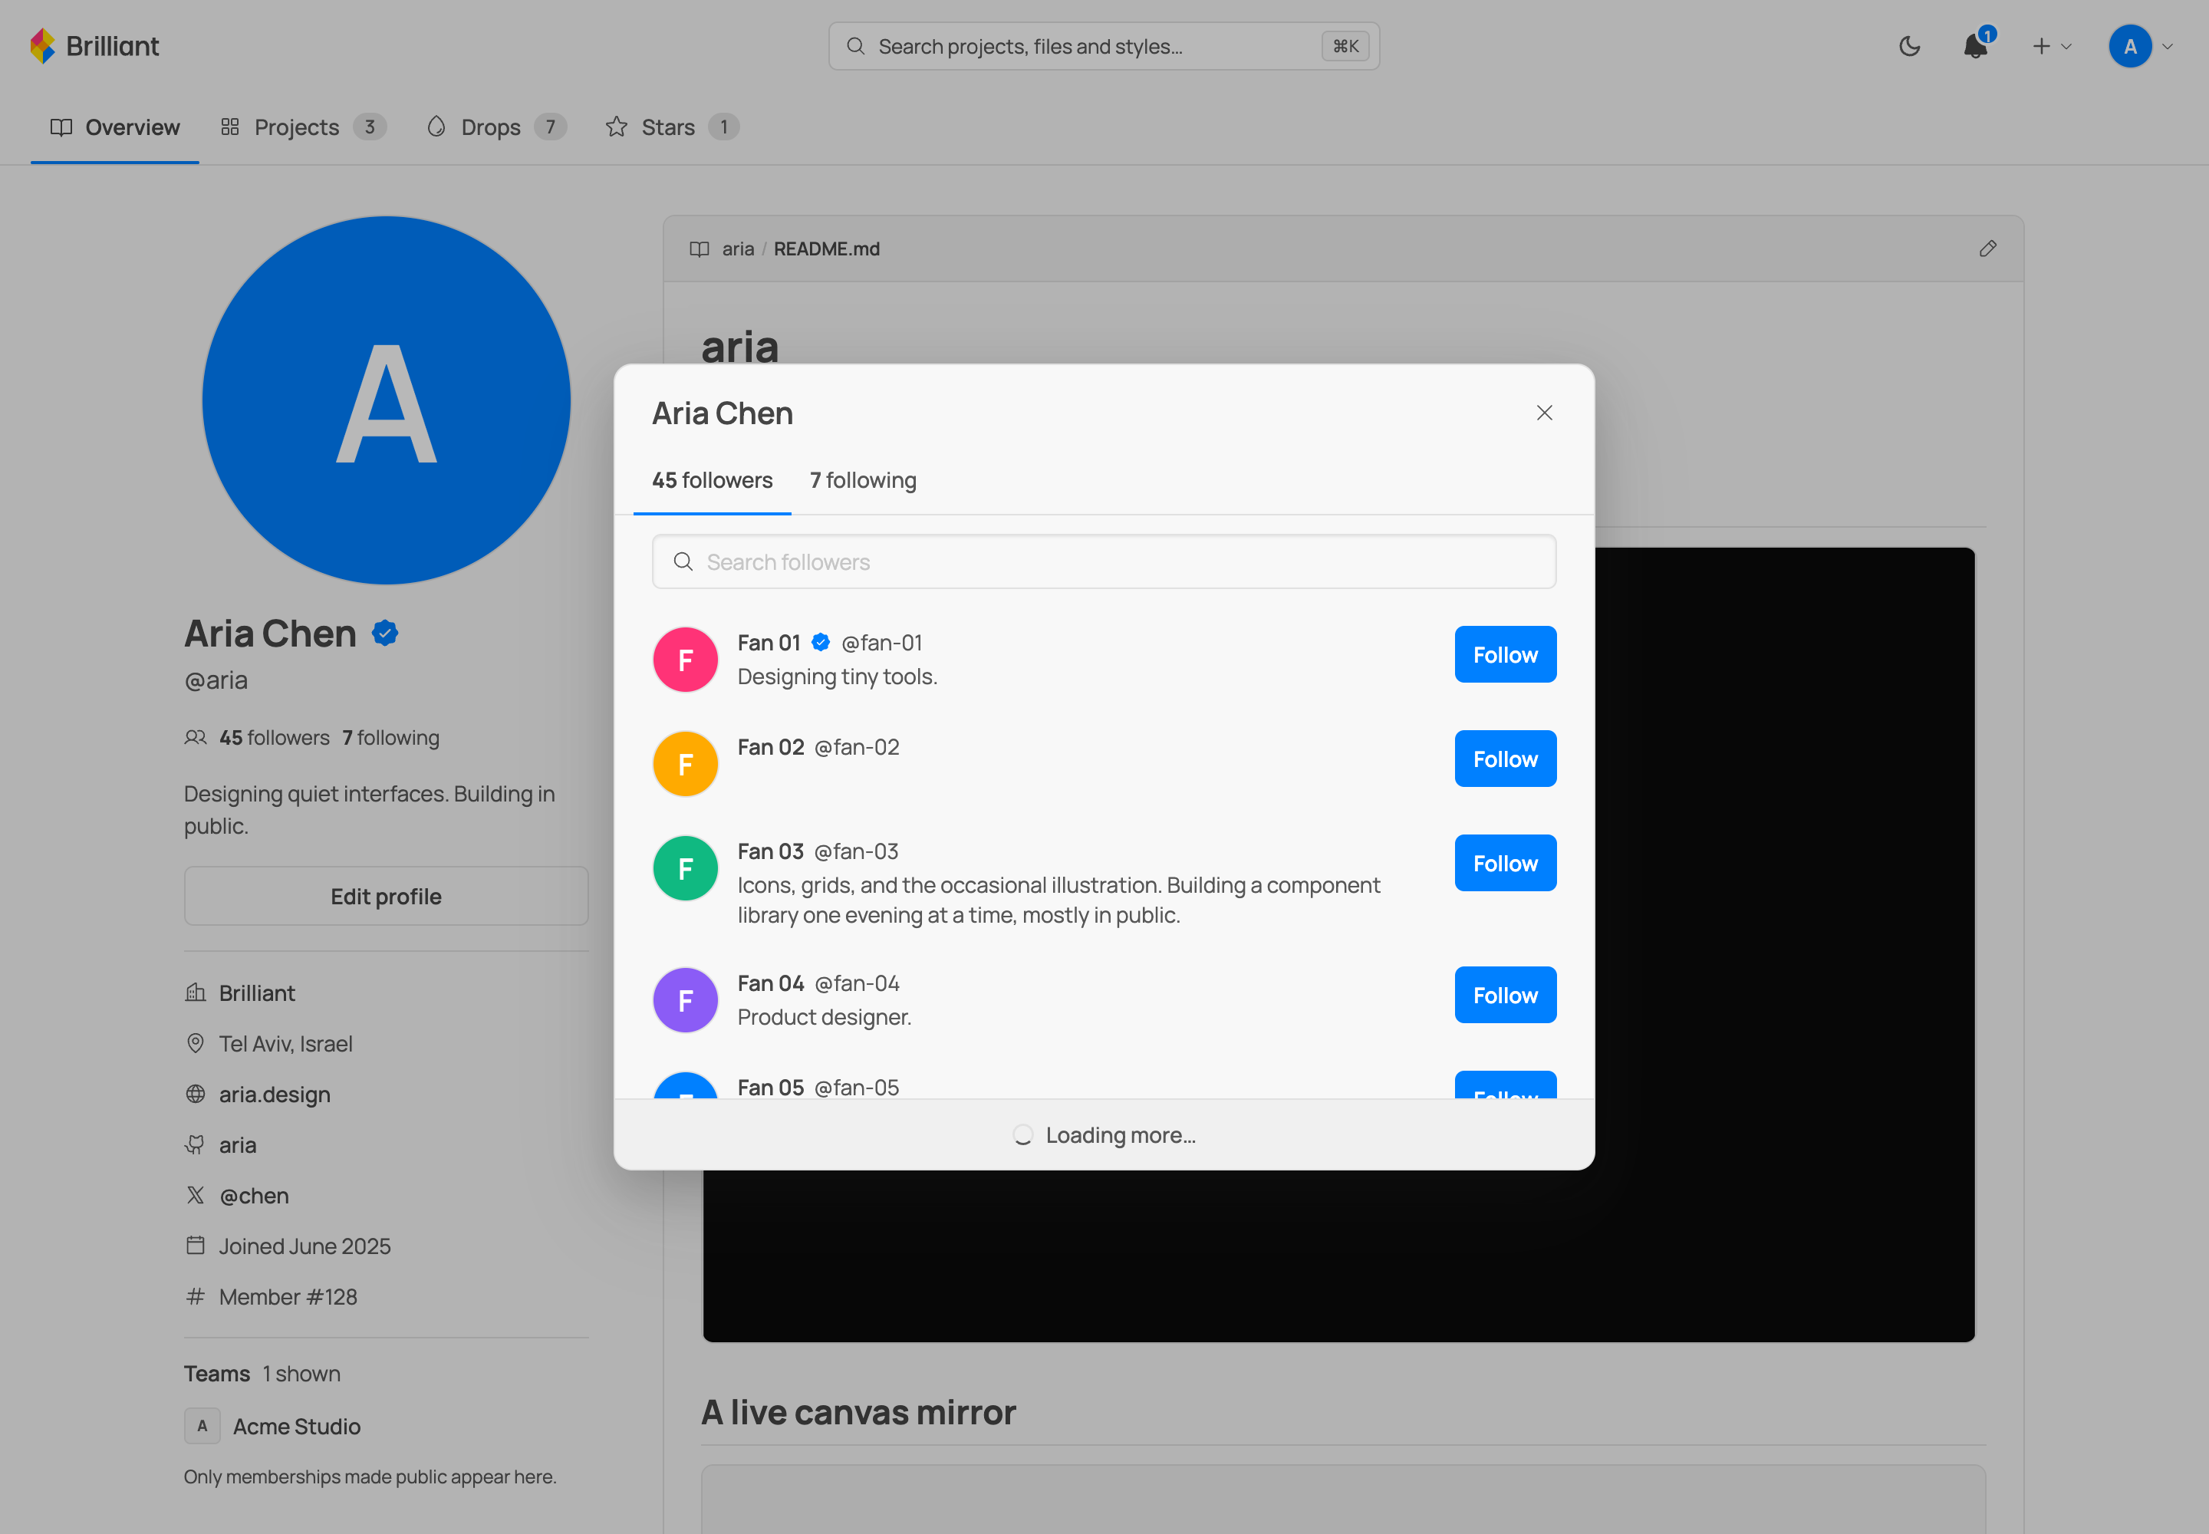Open the aria breadcrumb link
Viewport: 2209px width, 1534px height.
[737, 249]
